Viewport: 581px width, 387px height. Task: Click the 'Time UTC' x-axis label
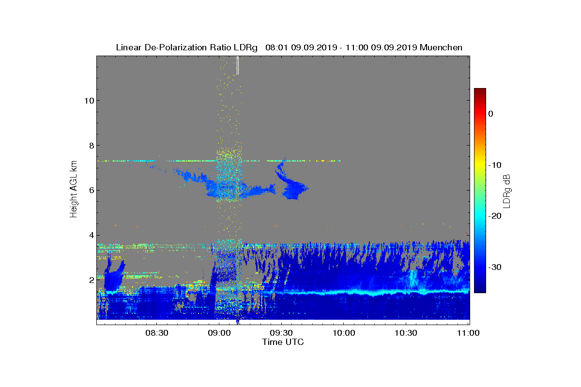[x=283, y=342]
